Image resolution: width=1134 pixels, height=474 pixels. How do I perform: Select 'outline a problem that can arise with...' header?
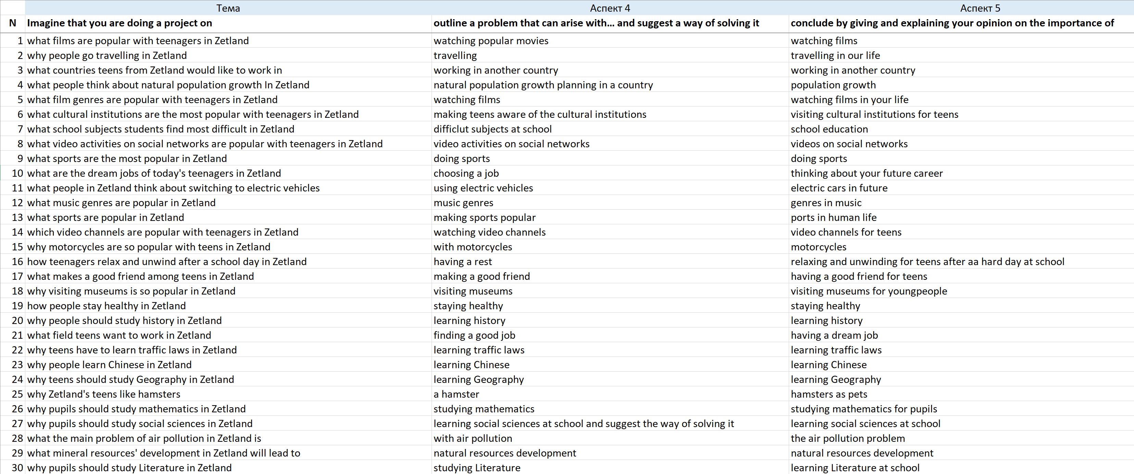(x=610, y=23)
